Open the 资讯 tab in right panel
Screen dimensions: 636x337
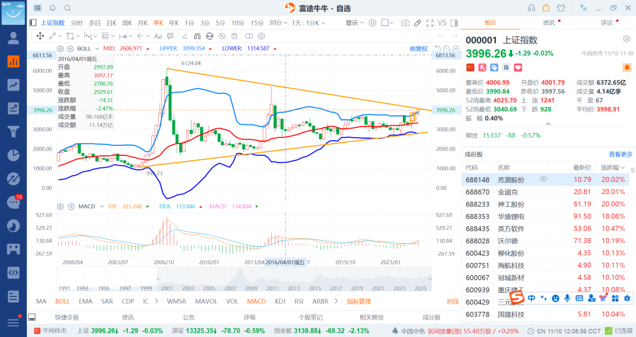click(x=549, y=23)
